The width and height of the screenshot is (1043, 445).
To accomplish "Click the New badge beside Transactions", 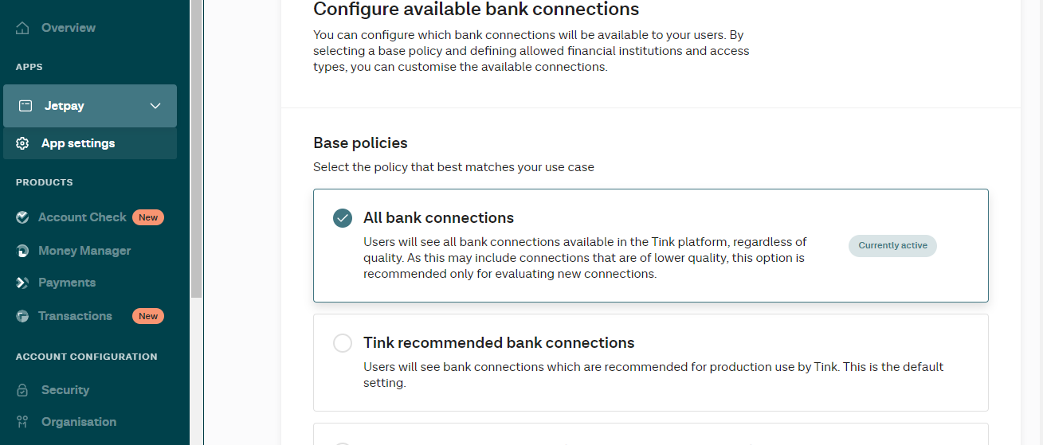I will click(148, 316).
